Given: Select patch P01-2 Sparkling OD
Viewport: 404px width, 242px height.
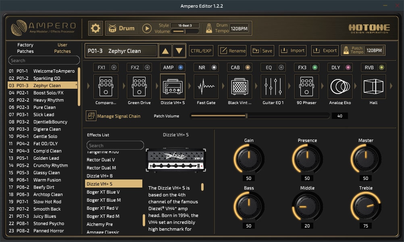Looking at the screenshot, I should point(42,78).
